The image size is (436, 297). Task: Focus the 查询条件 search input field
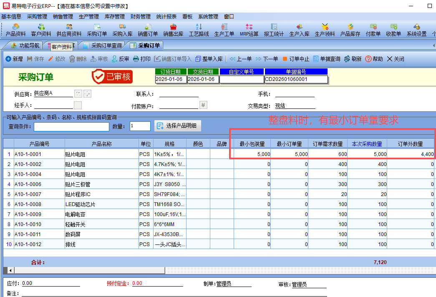pyautogui.click(x=72, y=126)
